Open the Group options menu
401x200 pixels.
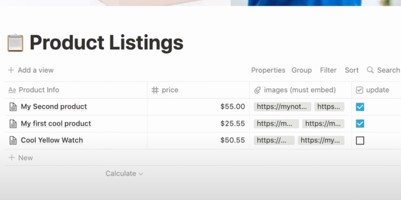(302, 70)
